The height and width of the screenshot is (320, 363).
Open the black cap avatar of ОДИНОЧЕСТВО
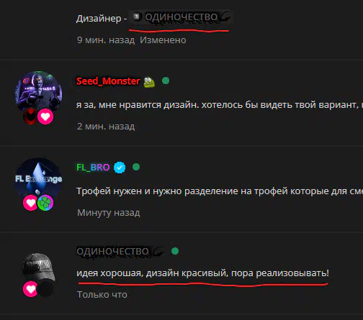38,268
